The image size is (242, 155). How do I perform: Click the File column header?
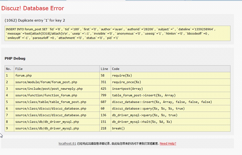(x=57, y=69)
